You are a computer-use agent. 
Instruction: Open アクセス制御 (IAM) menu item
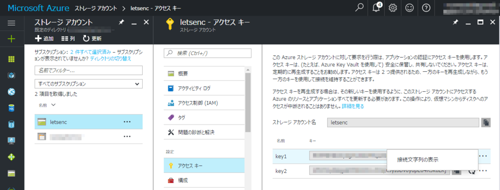pyautogui.click(x=204, y=103)
